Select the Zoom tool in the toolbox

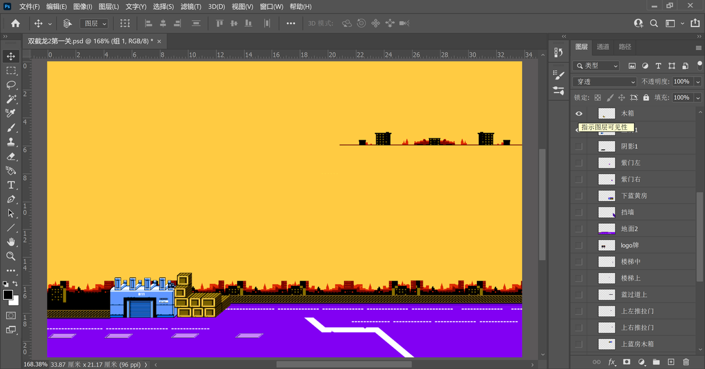[11, 256]
